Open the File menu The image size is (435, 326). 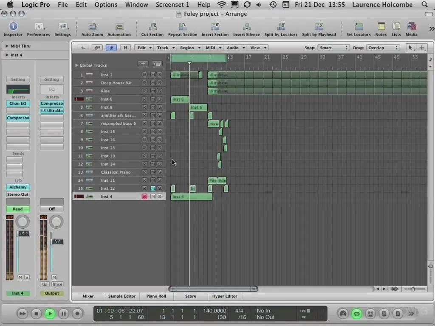coord(63,4)
